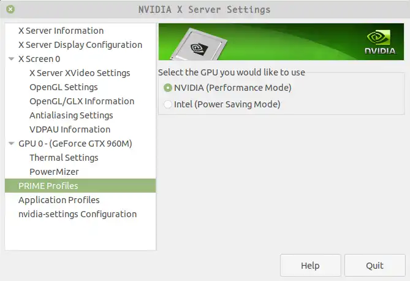This screenshot has height=281, width=410.
Task: Select X Server XVideo Settings
Action: (80, 73)
